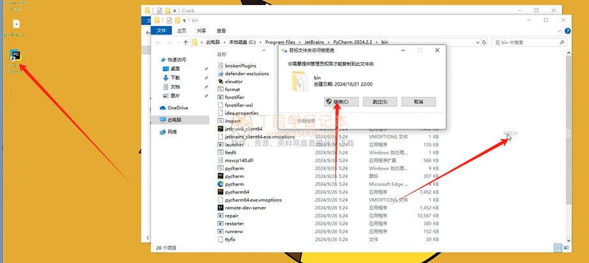Expand the ribbon with the chevron beside help
This screenshot has width=589, height=263.
coord(560,31)
